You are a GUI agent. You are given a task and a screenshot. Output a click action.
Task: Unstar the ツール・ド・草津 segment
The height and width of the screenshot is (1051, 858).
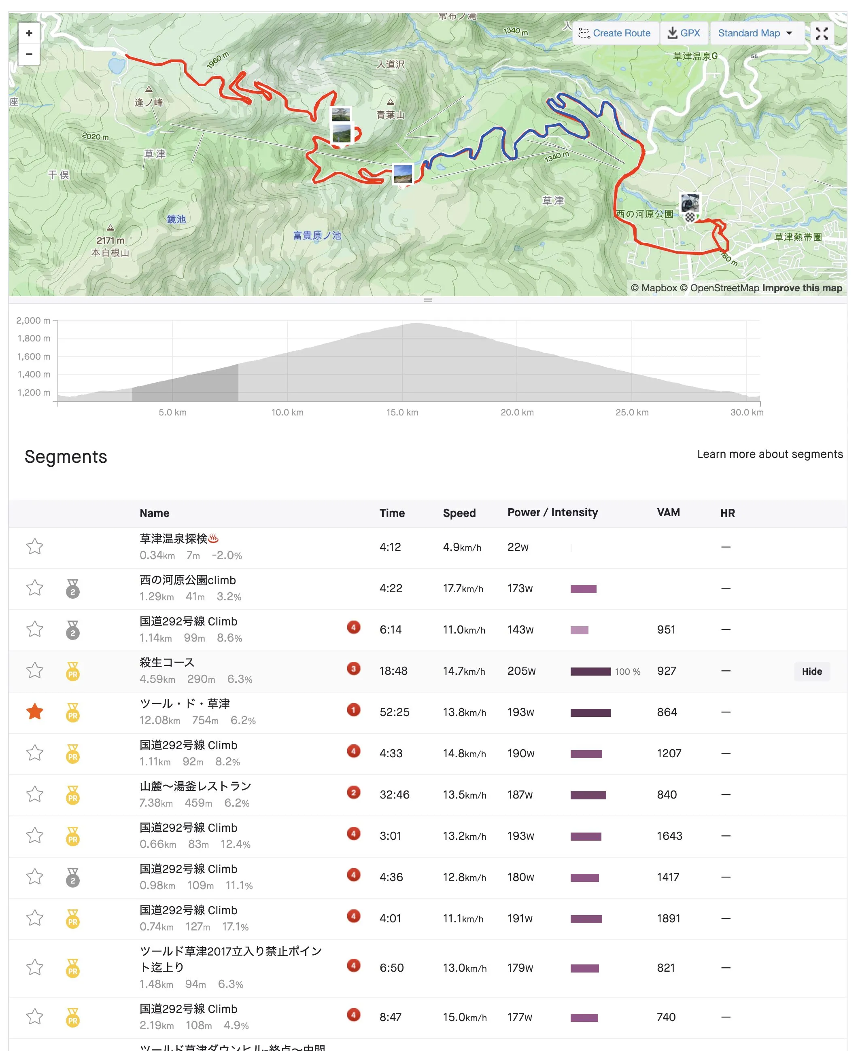click(x=34, y=712)
